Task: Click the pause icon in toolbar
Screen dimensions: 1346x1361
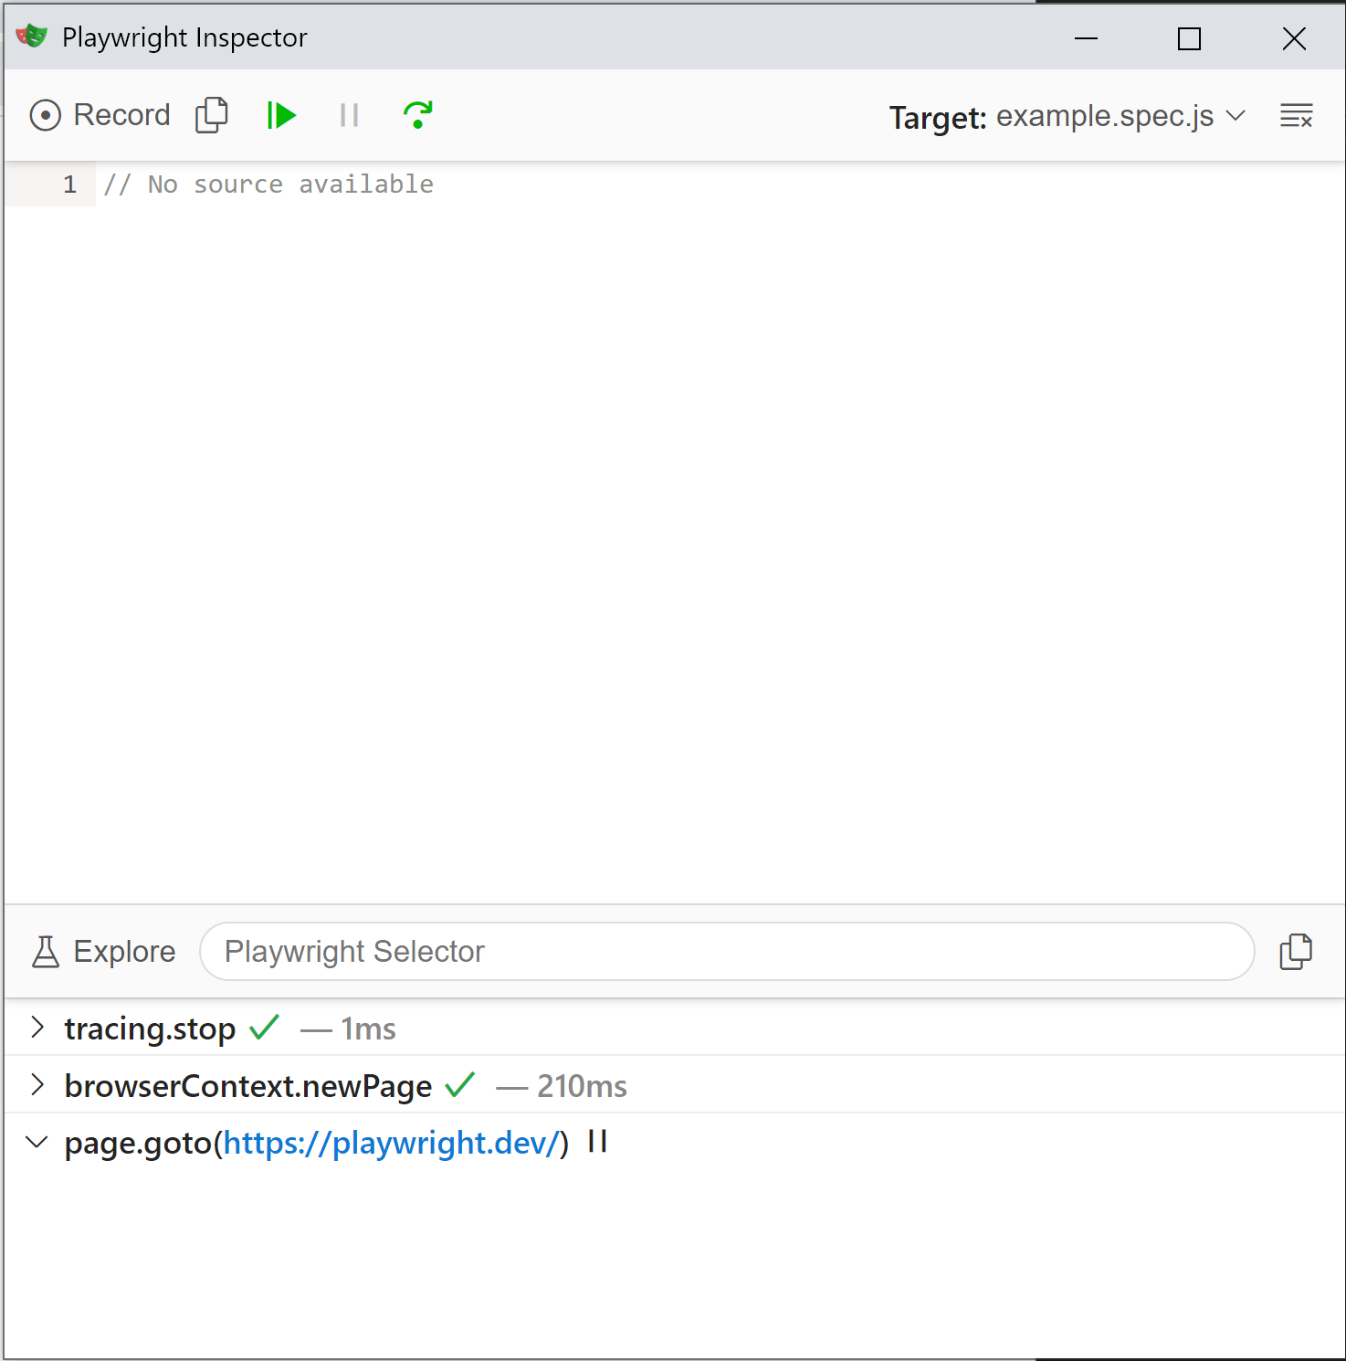Action: [349, 115]
